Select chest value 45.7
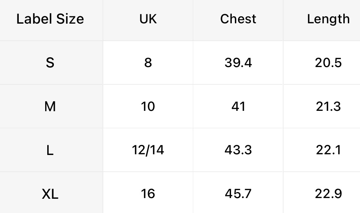The image size is (360, 213). 238,193
